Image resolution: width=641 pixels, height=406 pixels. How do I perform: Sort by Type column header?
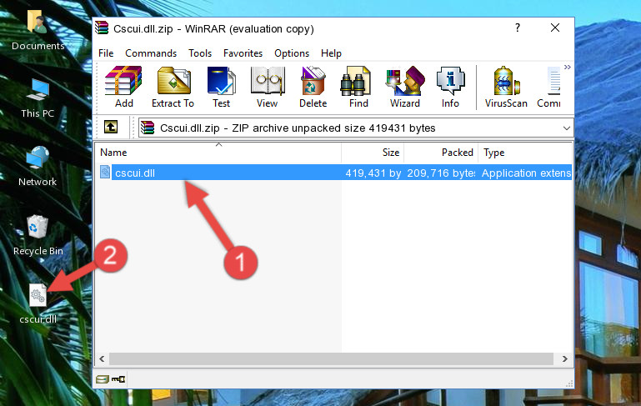tap(525, 153)
